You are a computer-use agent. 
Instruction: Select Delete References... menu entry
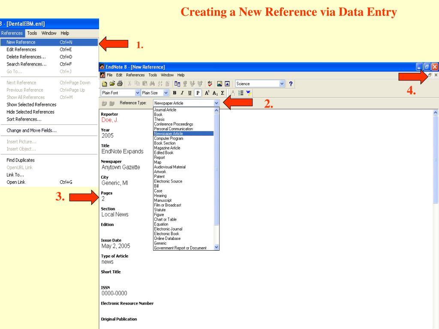[49, 57]
